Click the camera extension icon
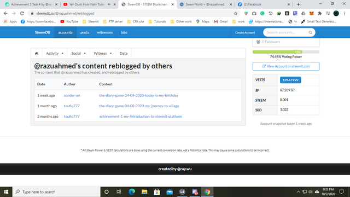Screen dimensions: 350x197 click(x=254, y=13)
